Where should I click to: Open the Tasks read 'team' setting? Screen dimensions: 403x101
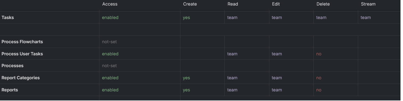click(x=232, y=18)
